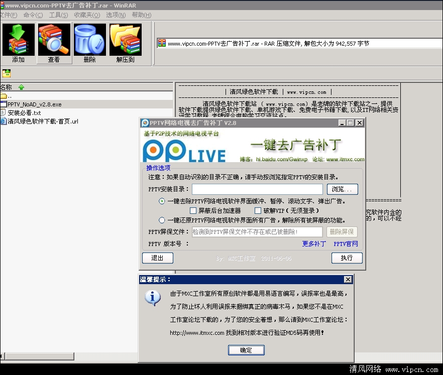Select the 清风绿色软件下载-首页.url row
Viewport: 443px width, 375px height.
(x=86, y=121)
